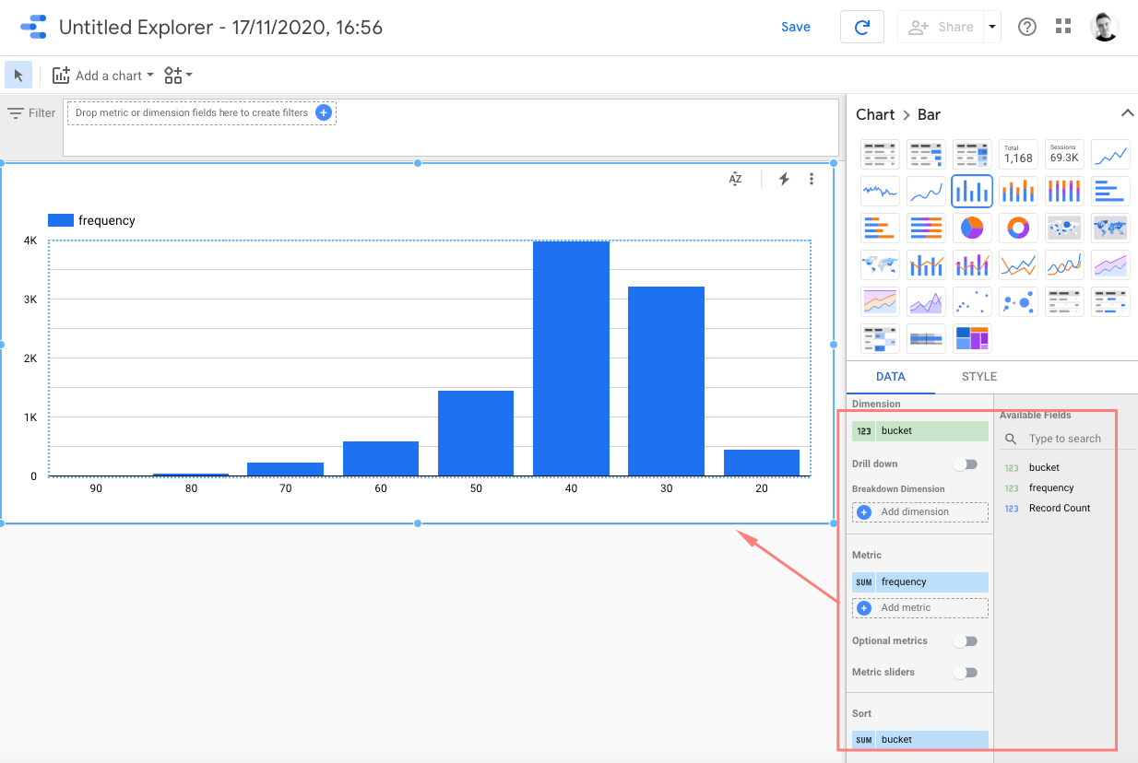Collapse the Chart type panel chevron

[1126, 113]
